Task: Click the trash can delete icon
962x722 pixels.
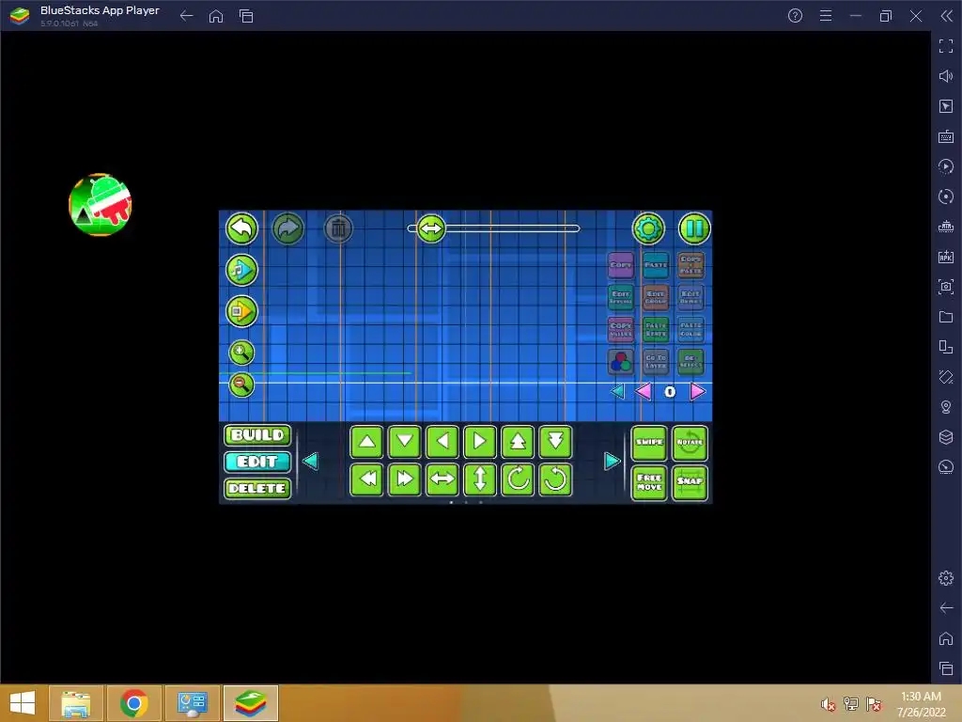Action: tap(338, 228)
